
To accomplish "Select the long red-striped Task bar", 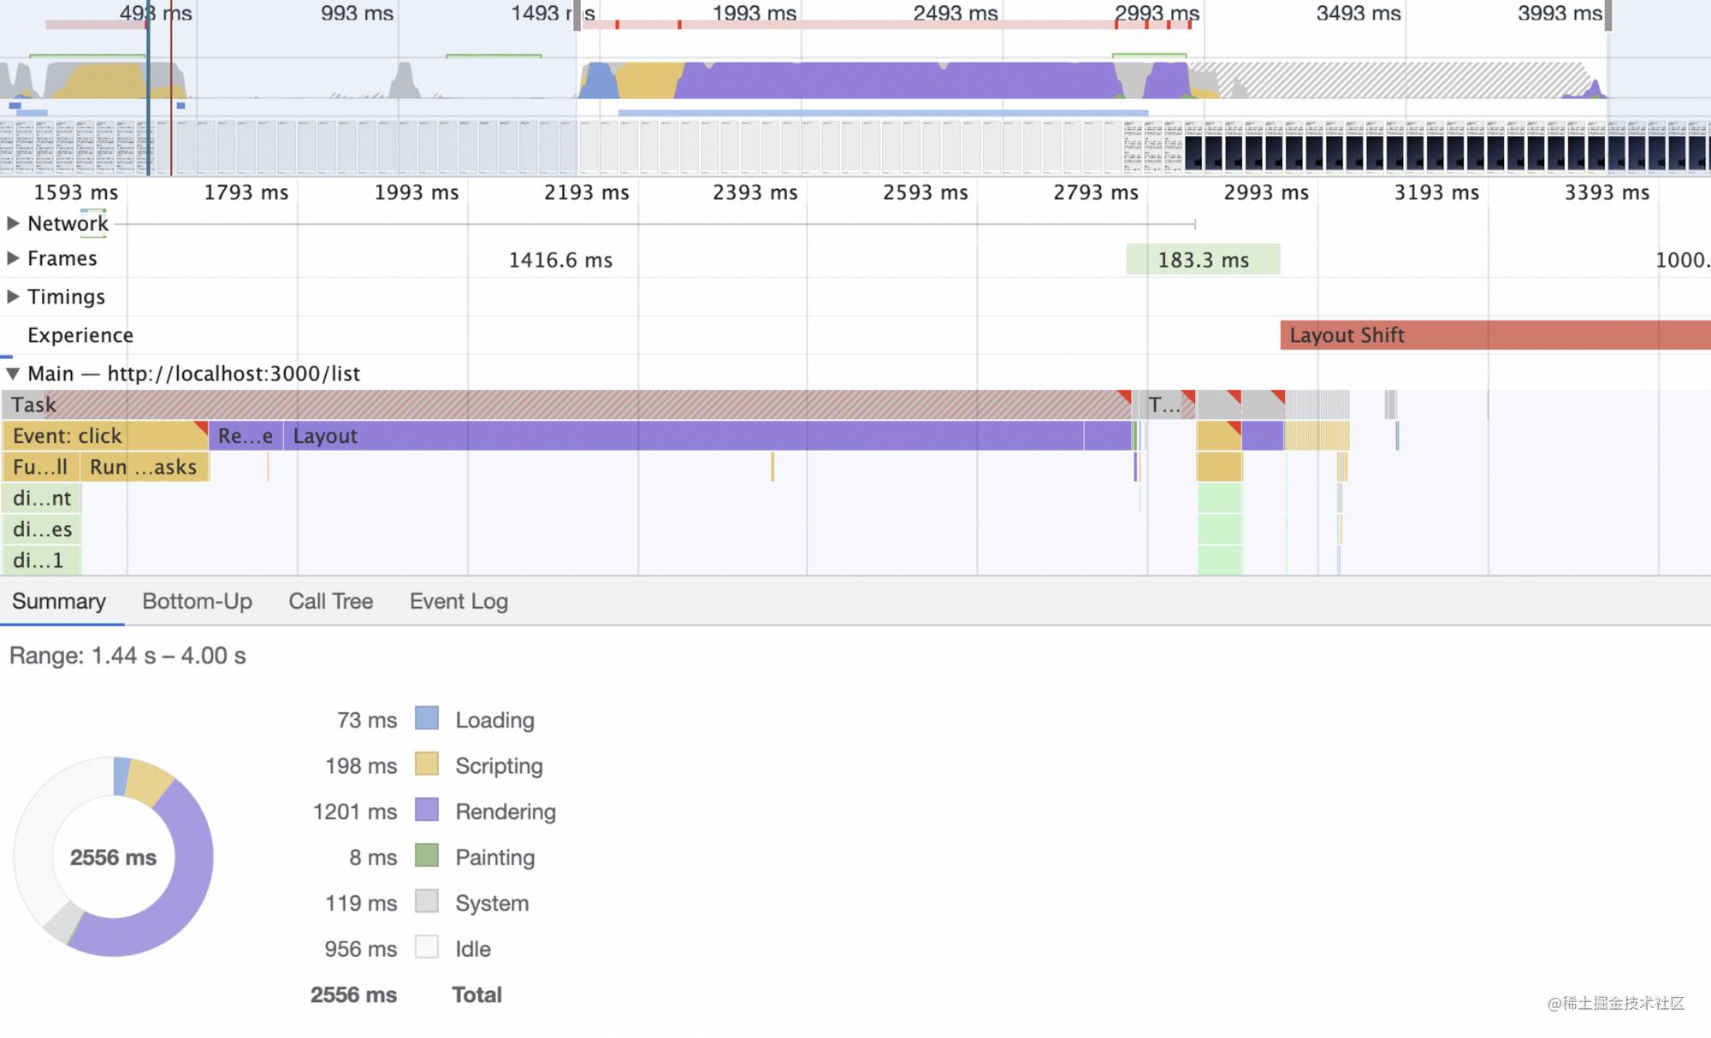I will 565,404.
